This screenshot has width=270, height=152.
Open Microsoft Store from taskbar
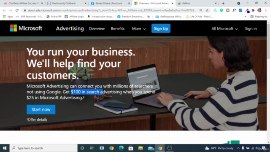pos(131,148)
